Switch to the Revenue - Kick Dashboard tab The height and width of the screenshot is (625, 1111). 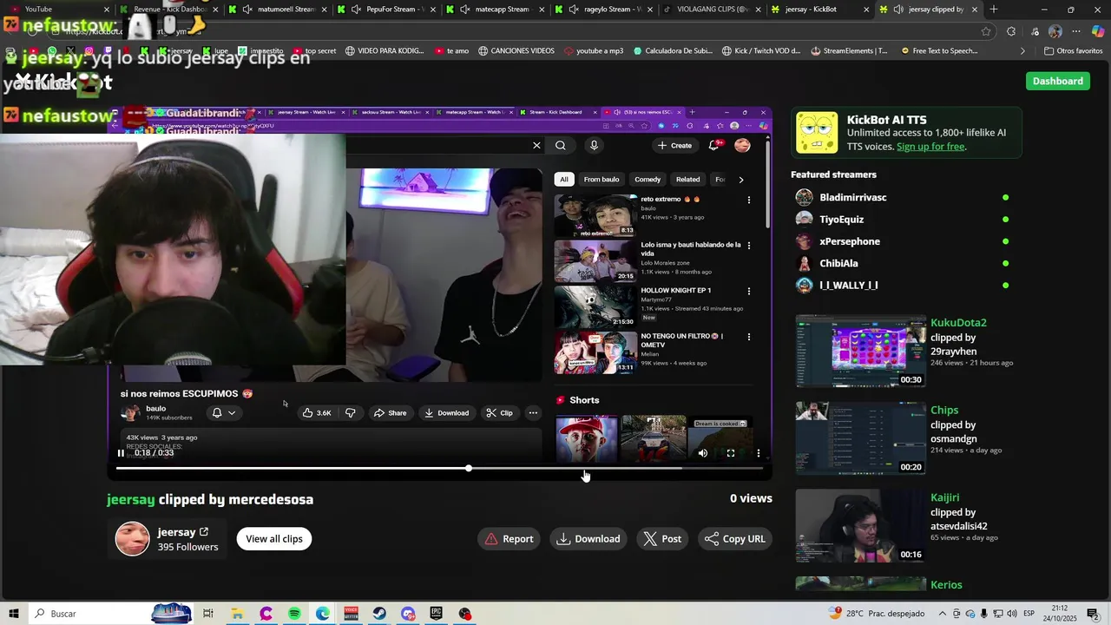[169, 9]
